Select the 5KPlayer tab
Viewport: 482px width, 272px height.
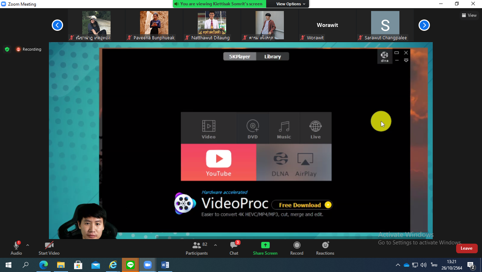240,57
